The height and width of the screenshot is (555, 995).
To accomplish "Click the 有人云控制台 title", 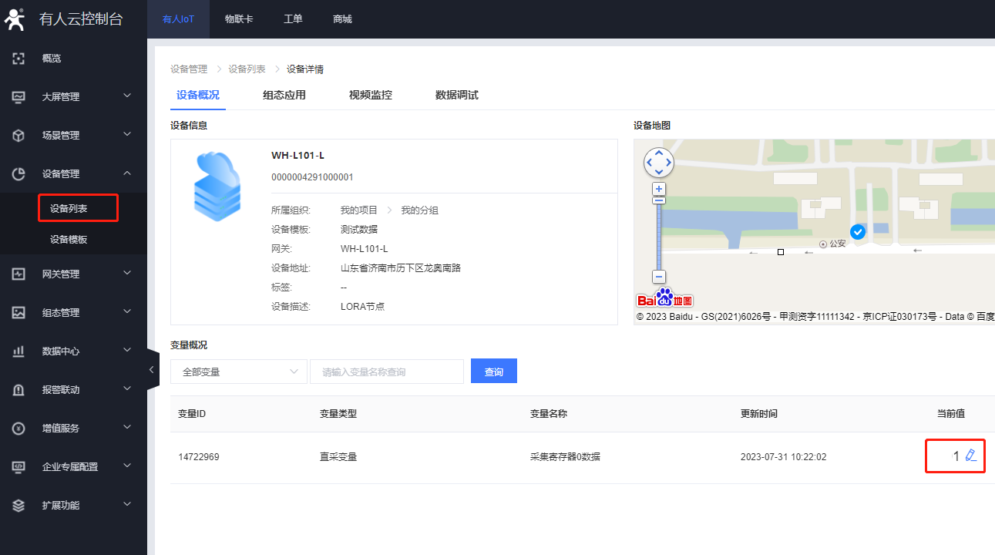I will pyautogui.click(x=81, y=19).
